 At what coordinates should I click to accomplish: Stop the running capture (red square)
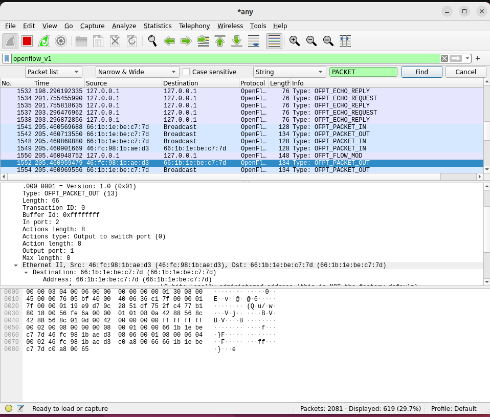click(x=27, y=41)
